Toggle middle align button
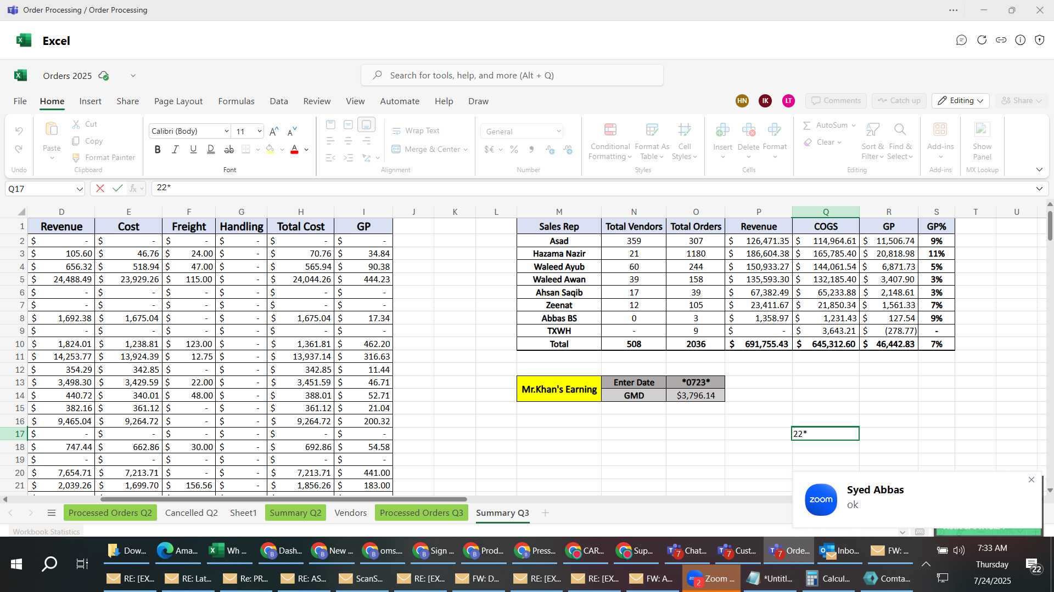The width and height of the screenshot is (1054, 592). pos(348,125)
